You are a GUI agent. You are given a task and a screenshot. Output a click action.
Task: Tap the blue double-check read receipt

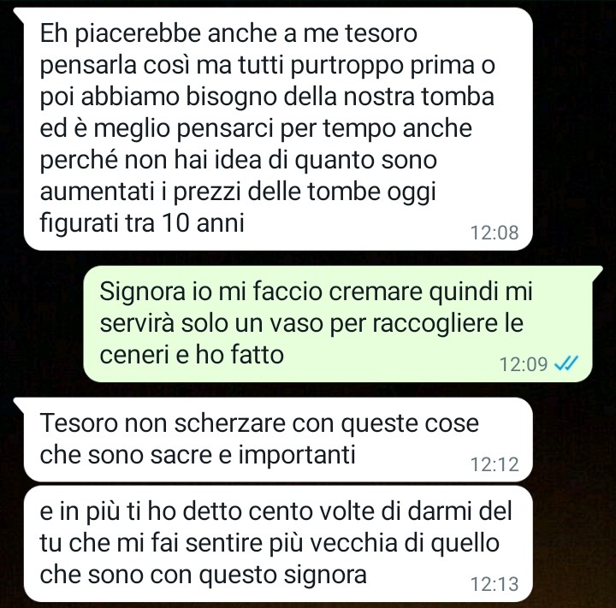tap(566, 363)
